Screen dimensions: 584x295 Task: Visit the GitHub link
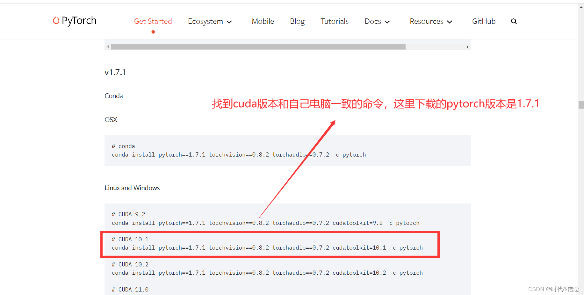pyautogui.click(x=484, y=21)
